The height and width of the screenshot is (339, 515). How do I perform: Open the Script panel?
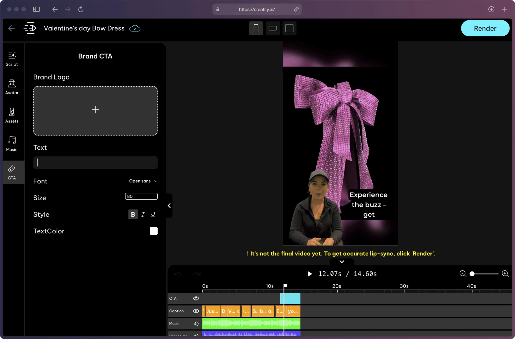click(x=12, y=59)
